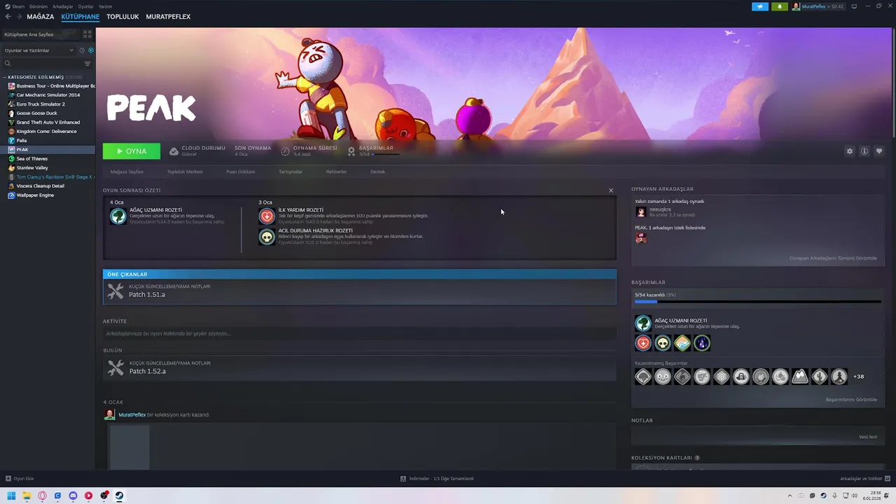
Task: Click Oynayan Arkadaşların Tümünü Görüntüle
Action: click(x=833, y=258)
